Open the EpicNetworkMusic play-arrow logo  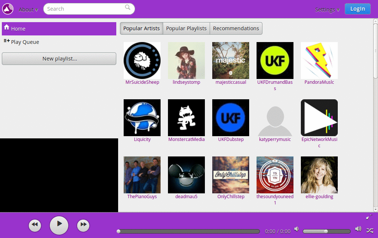coord(319,118)
